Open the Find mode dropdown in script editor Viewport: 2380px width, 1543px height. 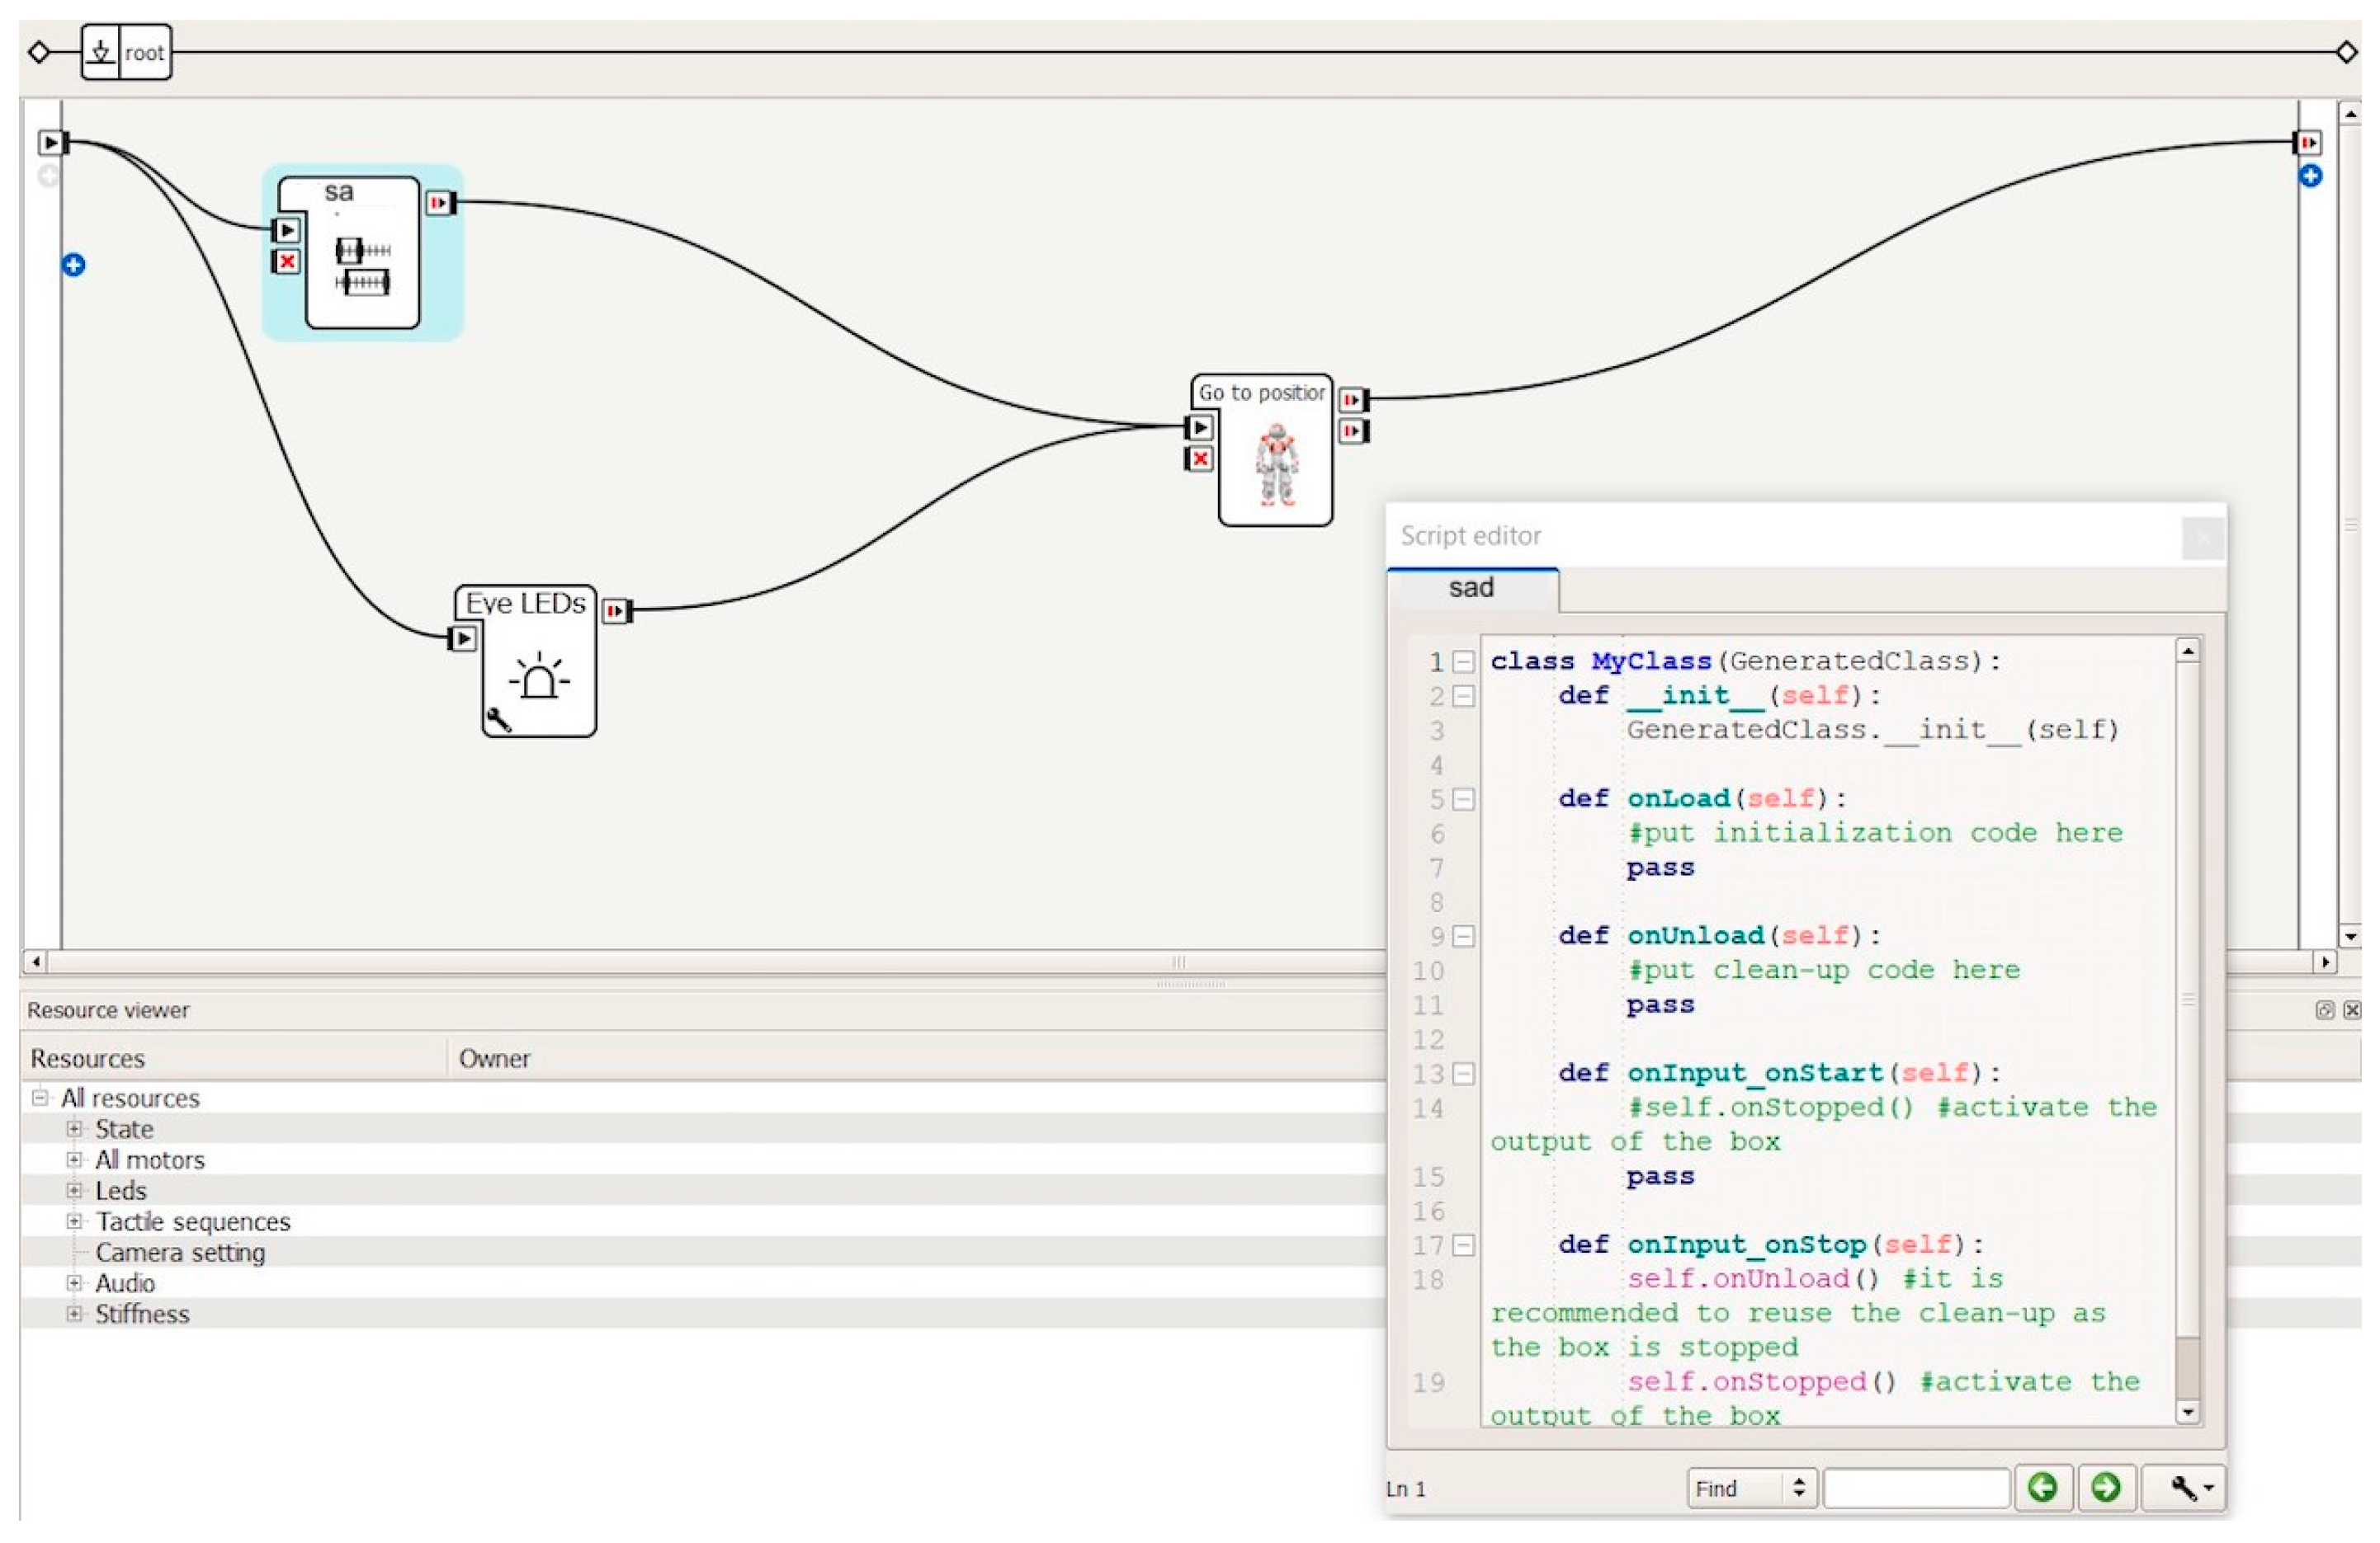coord(1750,1489)
